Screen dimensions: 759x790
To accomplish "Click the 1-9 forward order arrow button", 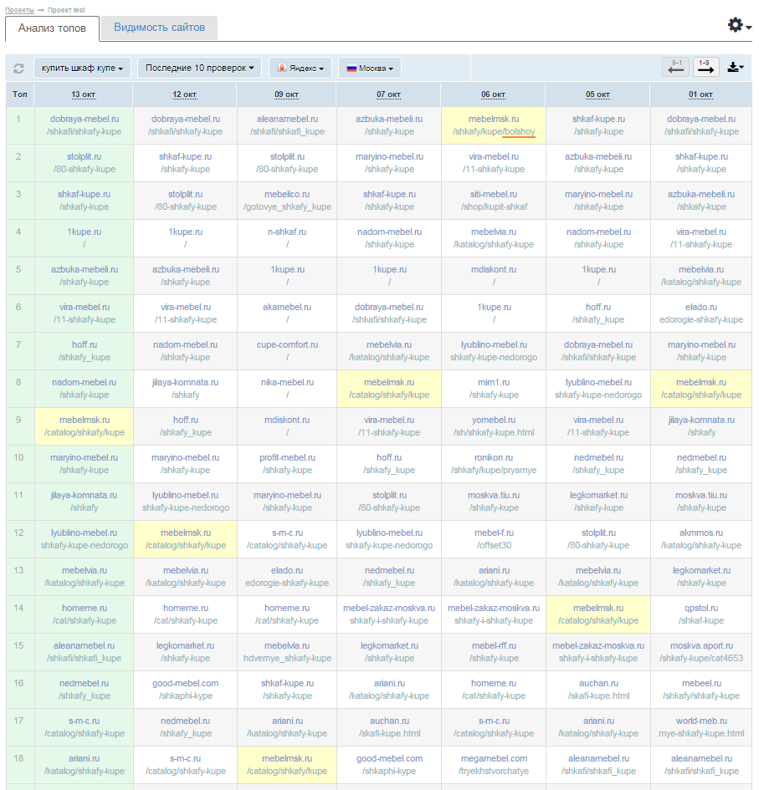I will (x=706, y=68).
